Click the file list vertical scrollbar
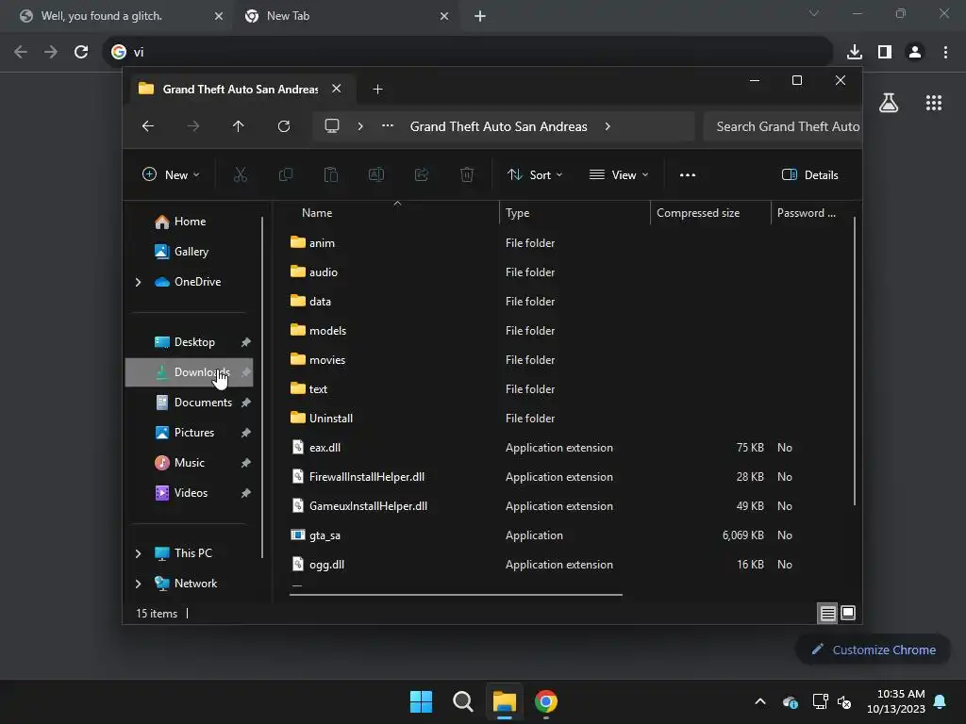The image size is (966, 724). tap(855, 361)
